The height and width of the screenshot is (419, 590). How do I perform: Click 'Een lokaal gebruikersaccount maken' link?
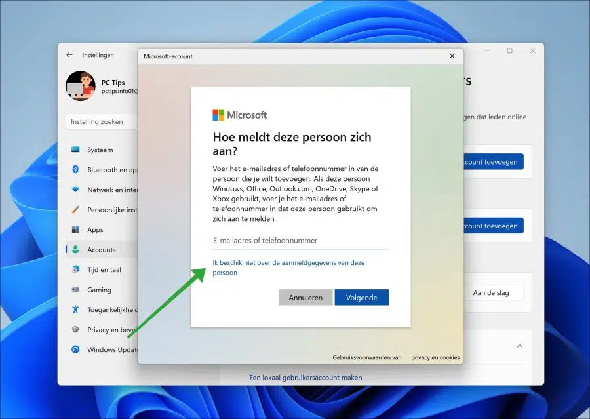(x=305, y=377)
